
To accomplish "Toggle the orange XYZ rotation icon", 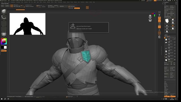I will [x=159, y=27].
